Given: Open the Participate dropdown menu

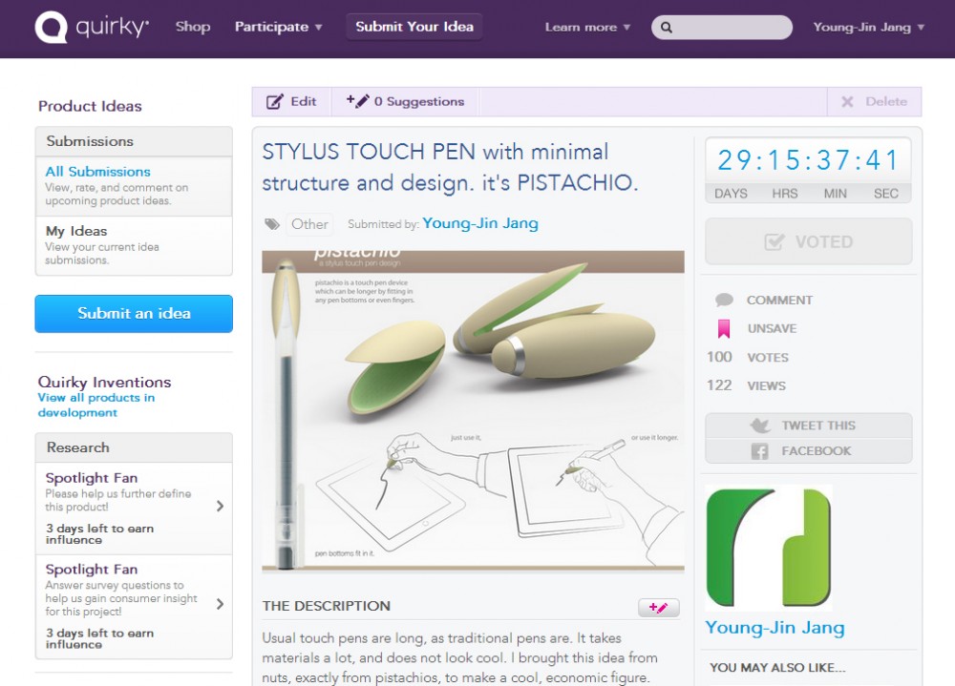Looking at the screenshot, I should tap(278, 27).
